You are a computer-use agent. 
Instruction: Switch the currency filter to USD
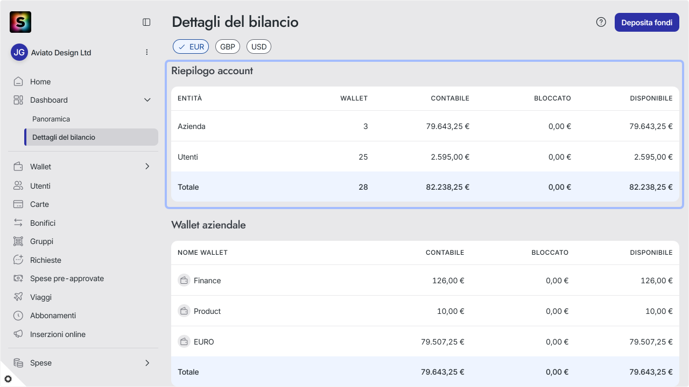point(259,47)
